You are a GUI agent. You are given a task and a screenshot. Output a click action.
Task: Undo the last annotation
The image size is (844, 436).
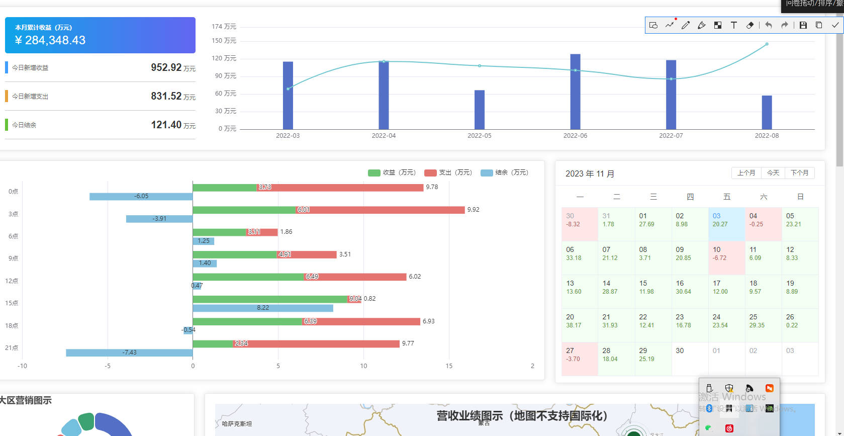coord(769,25)
